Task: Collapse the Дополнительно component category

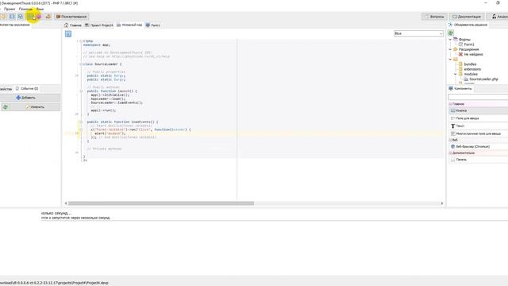Action: click(450, 153)
